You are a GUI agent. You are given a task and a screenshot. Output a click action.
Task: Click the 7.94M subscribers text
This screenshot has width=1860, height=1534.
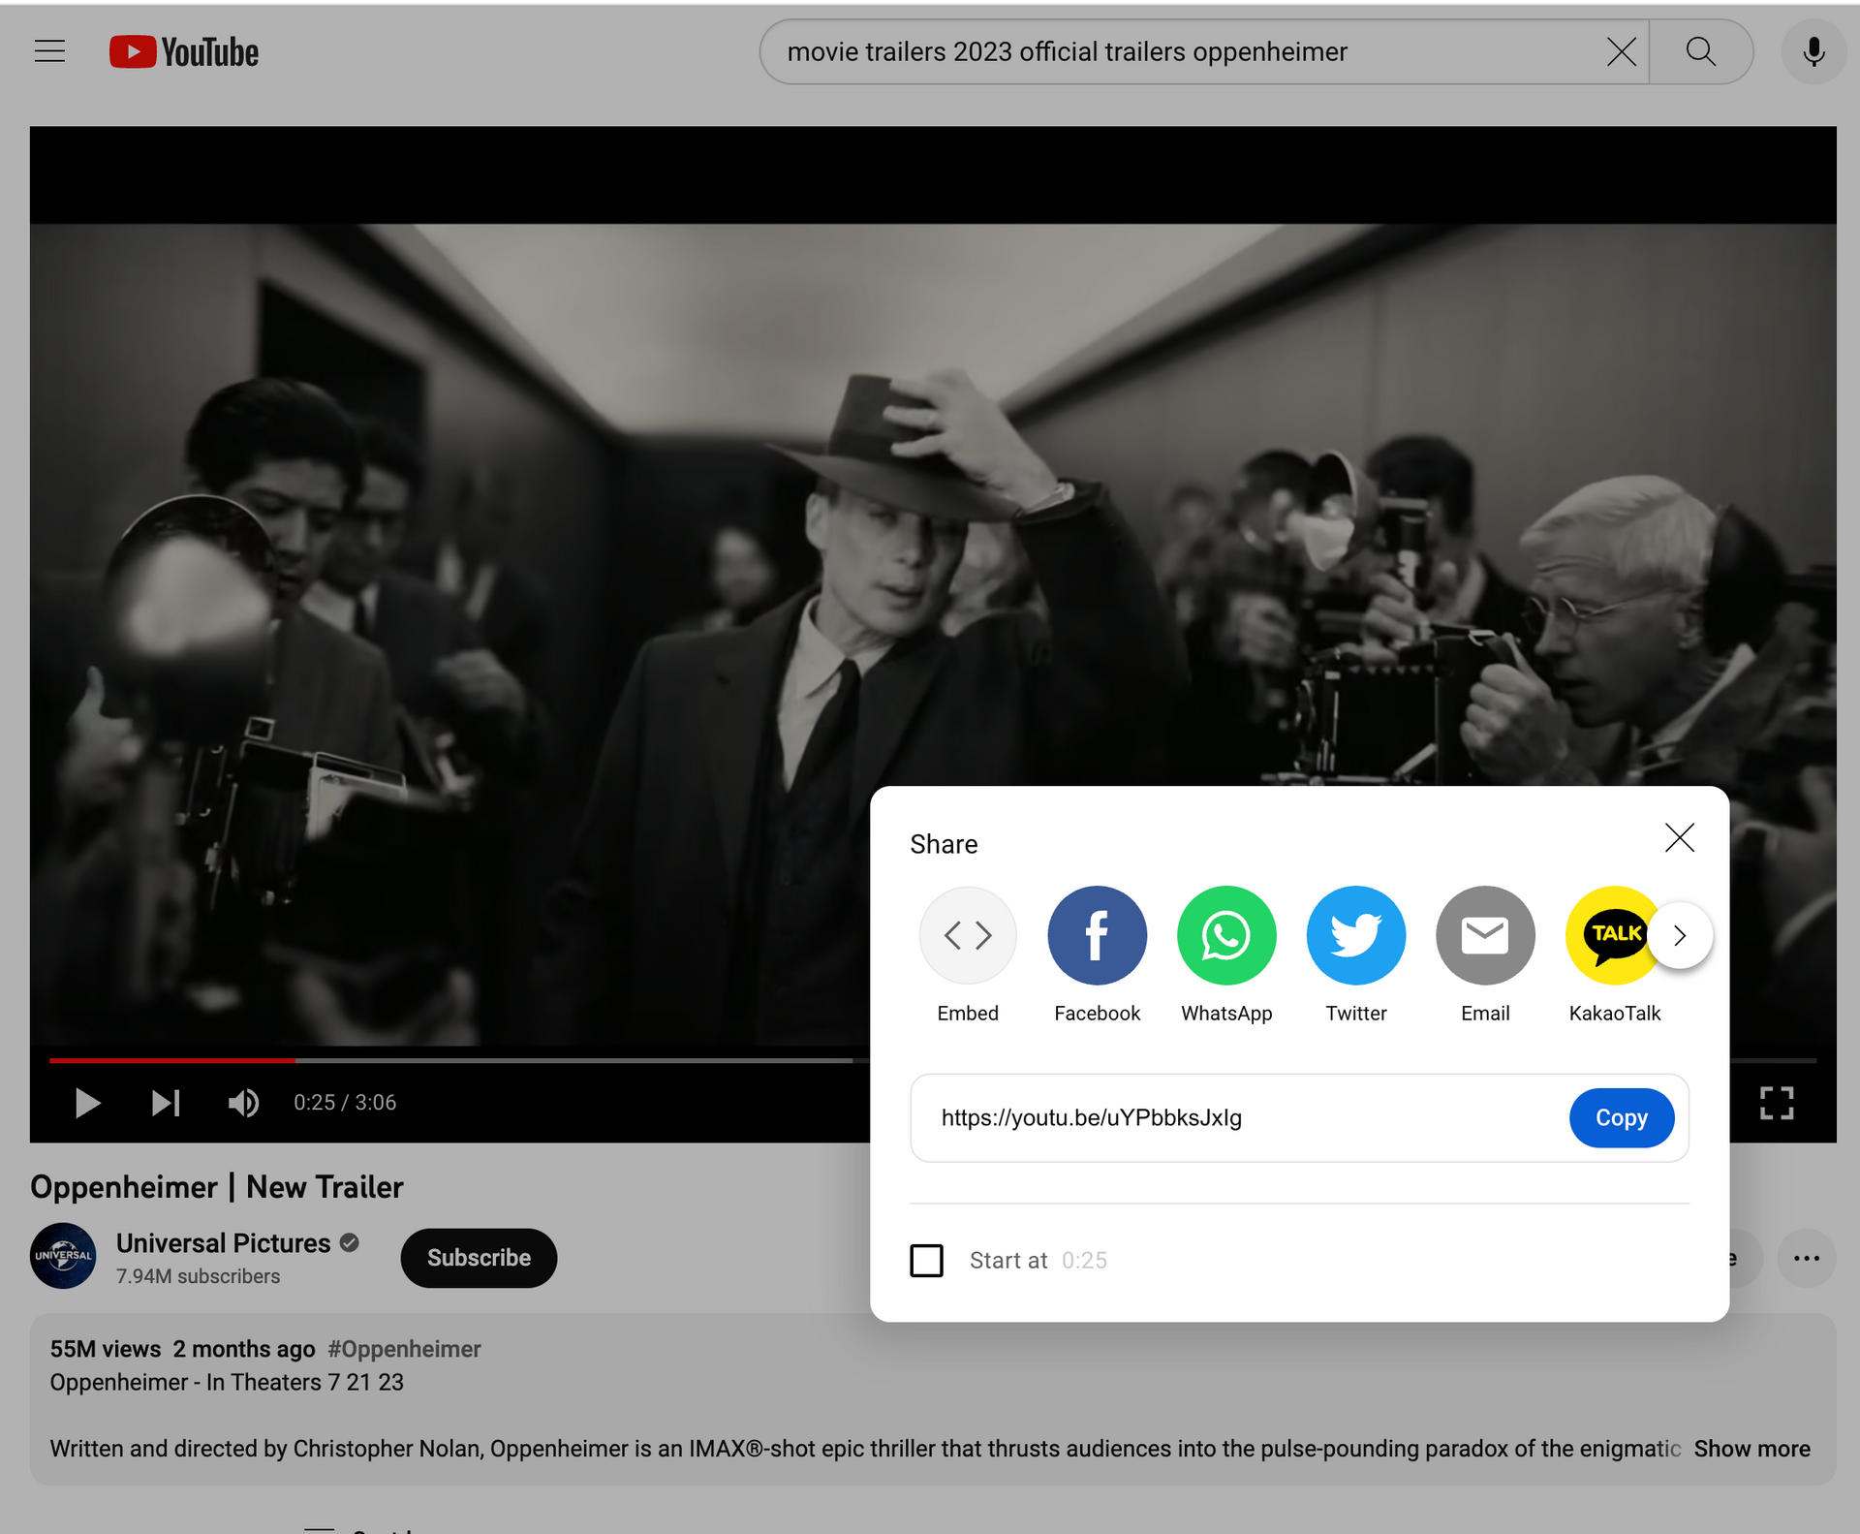pyautogui.click(x=198, y=1276)
